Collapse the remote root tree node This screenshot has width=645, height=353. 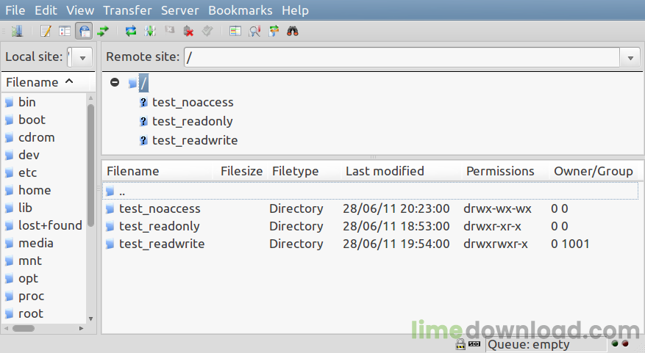115,82
